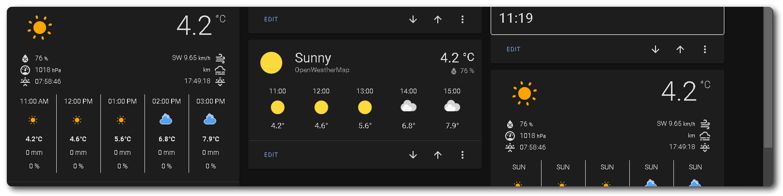Viewport: 783px width, 196px height.
Task: Click the humidity droplet icon in the Sunny card
Action: click(x=454, y=71)
